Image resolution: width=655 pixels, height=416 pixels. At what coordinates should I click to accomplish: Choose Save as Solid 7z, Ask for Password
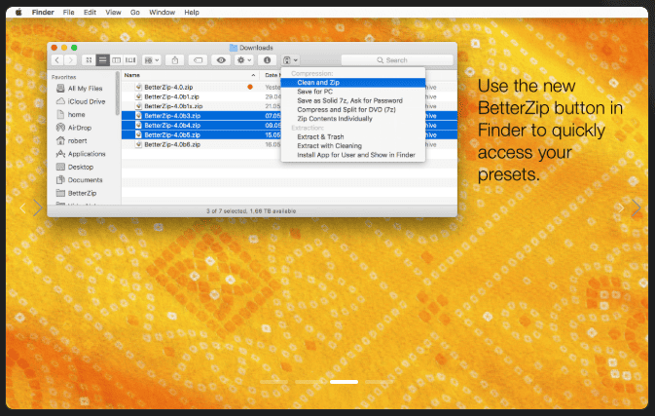pos(353,100)
